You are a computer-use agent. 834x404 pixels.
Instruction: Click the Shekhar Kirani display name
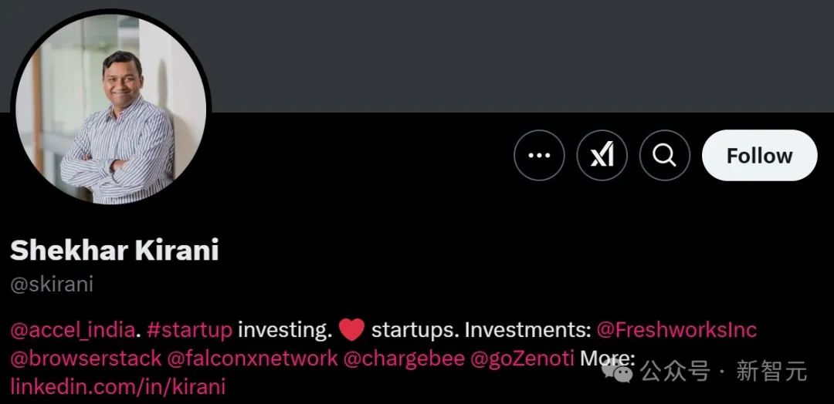(114, 250)
